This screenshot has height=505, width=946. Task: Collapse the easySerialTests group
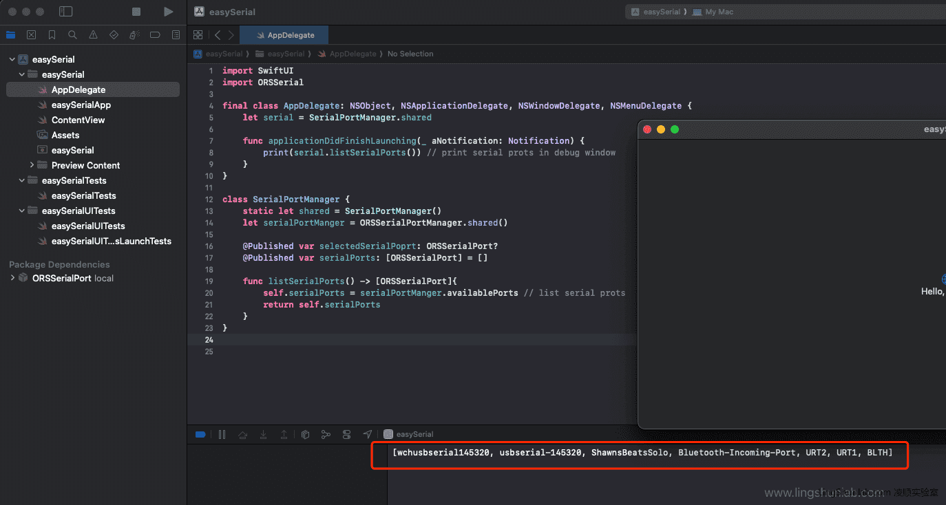[22, 180]
